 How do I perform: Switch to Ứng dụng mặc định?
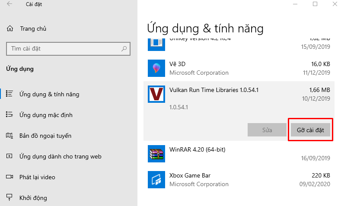point(46,115)
